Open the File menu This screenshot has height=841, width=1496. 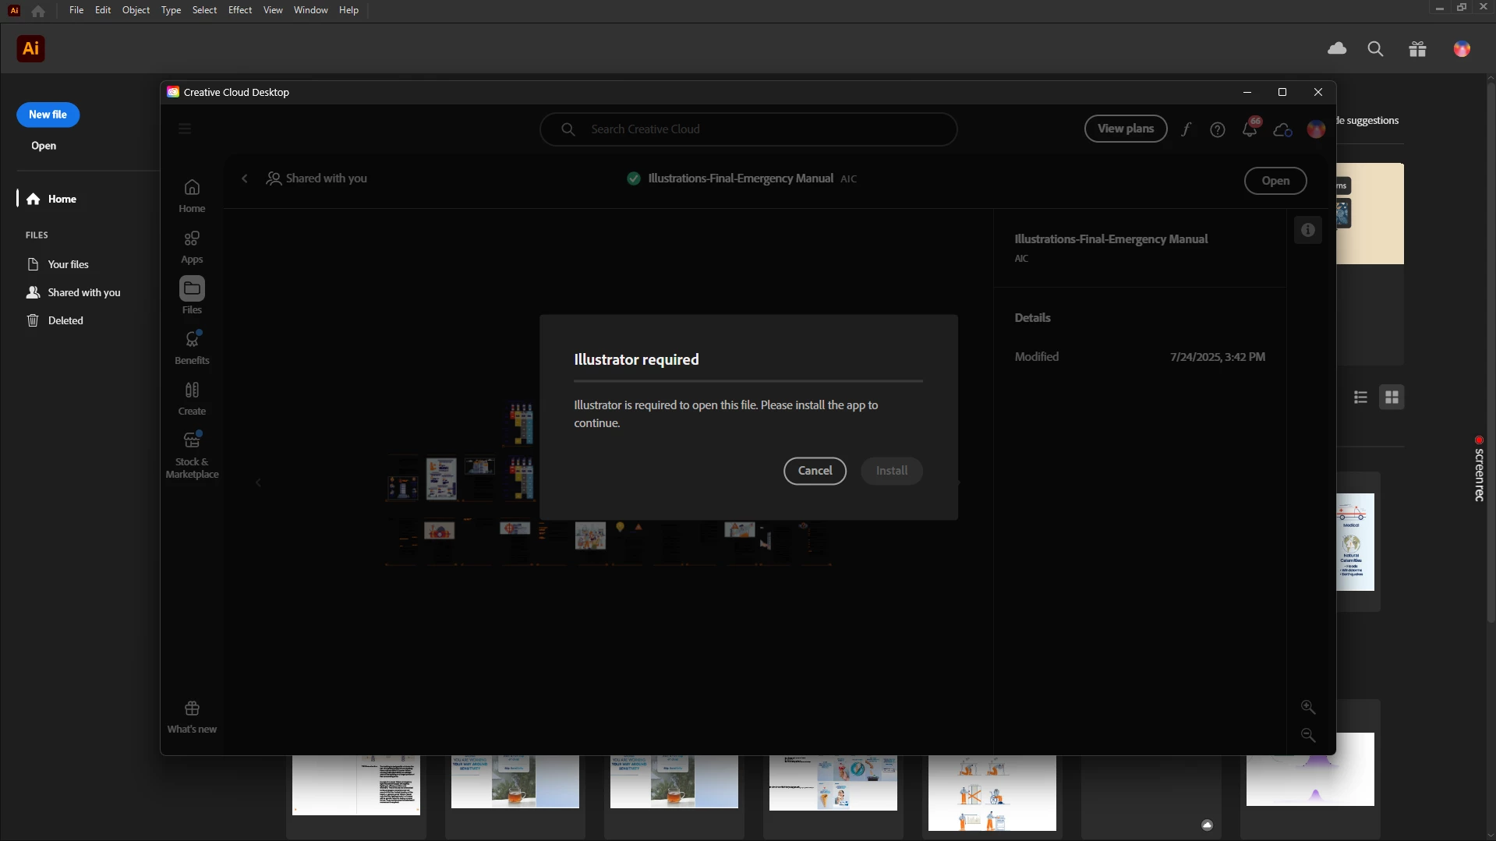[x=76, y=10]
